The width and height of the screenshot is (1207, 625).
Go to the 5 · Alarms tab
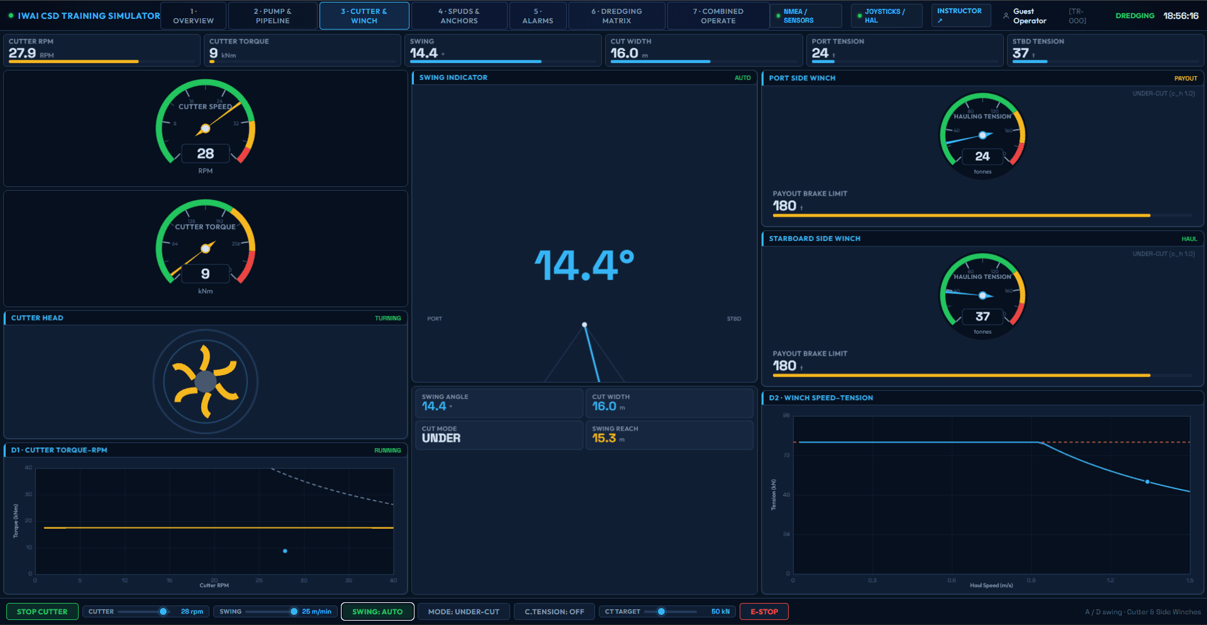tap(538, 16)
